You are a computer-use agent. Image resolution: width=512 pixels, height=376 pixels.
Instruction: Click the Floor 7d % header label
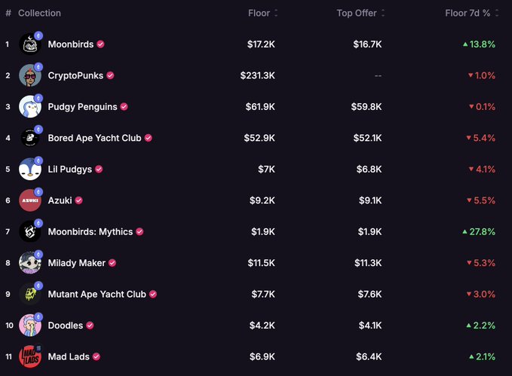pyautogui.click(x=468, y=13)
